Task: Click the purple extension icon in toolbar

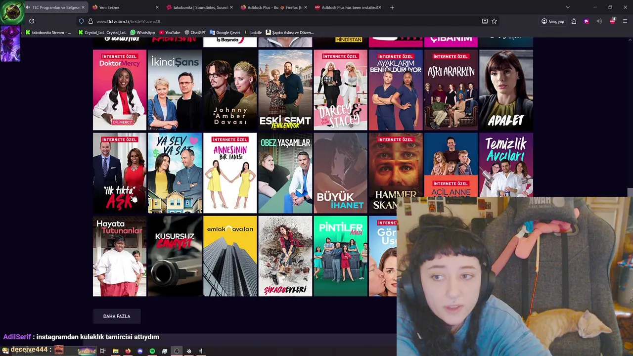Action: point(587,21)
